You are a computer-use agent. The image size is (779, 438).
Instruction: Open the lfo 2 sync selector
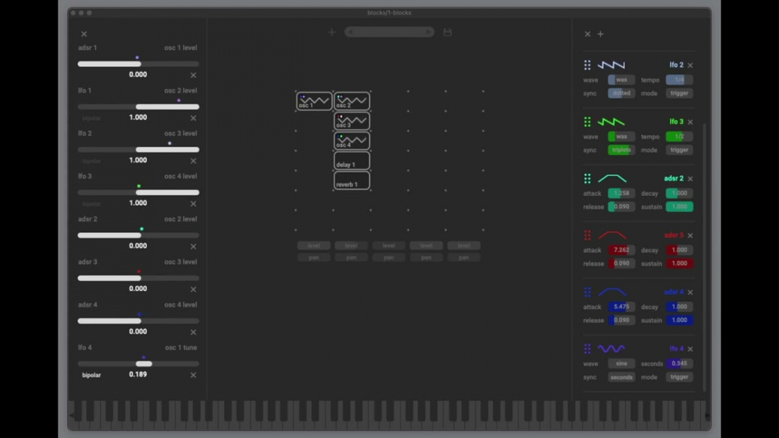coord(621,93)
